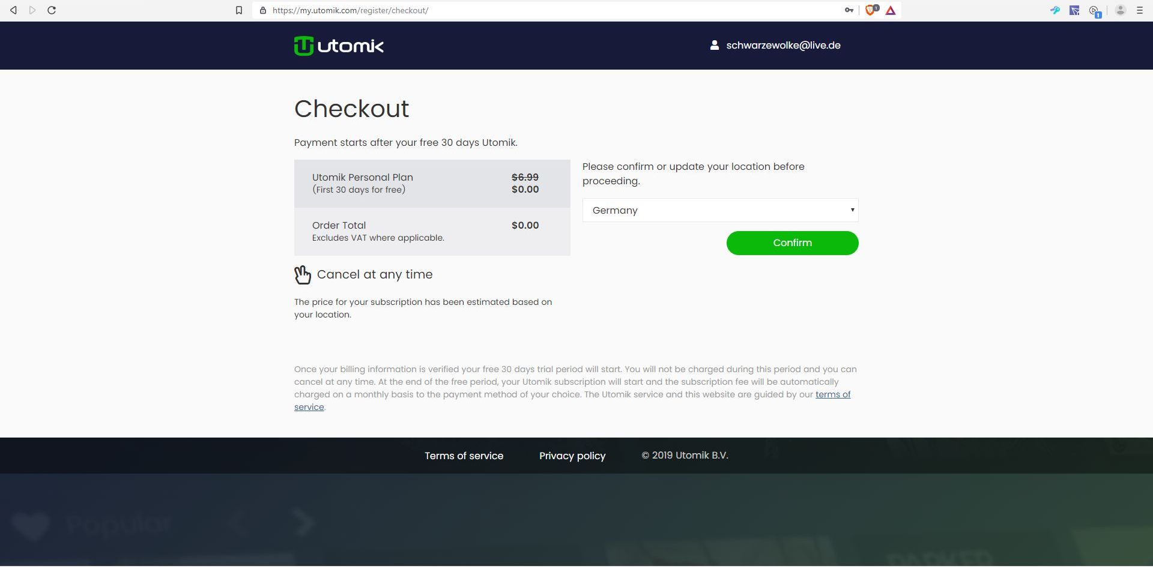Viewport: 1153px width, 569px height.
Task: Open the Germany country dropdown
Action: click(720, 210)
